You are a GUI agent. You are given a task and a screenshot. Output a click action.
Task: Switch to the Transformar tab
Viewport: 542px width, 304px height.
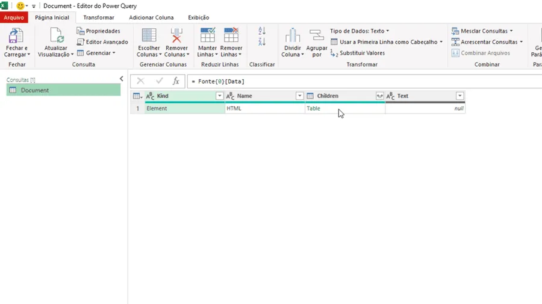99,17
